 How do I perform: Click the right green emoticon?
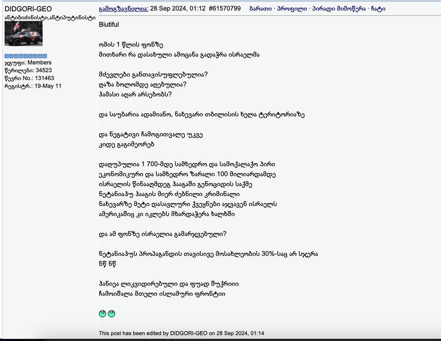tap(112, 313)
